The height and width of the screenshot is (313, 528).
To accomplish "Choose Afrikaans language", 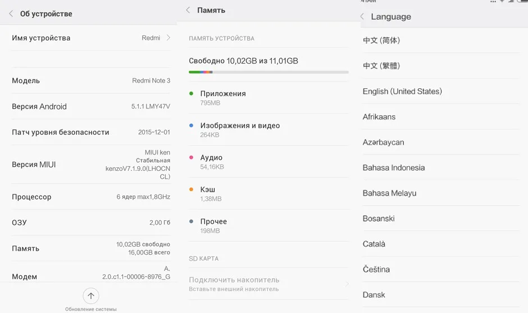I will click(x=441, y=116).
